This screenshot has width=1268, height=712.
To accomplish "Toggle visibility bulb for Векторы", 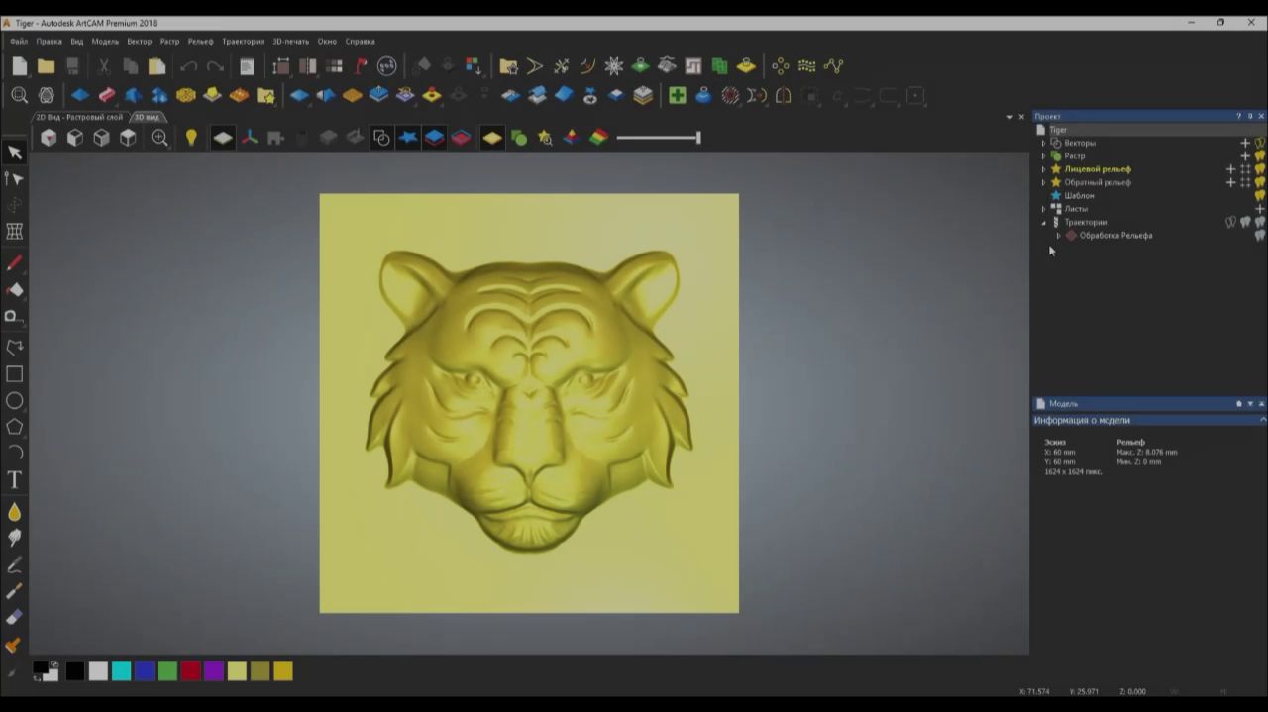I will (1260, 143).
